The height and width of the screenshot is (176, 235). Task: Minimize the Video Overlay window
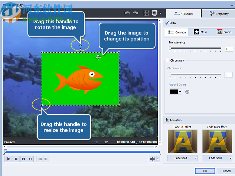[x=232, y=6]
